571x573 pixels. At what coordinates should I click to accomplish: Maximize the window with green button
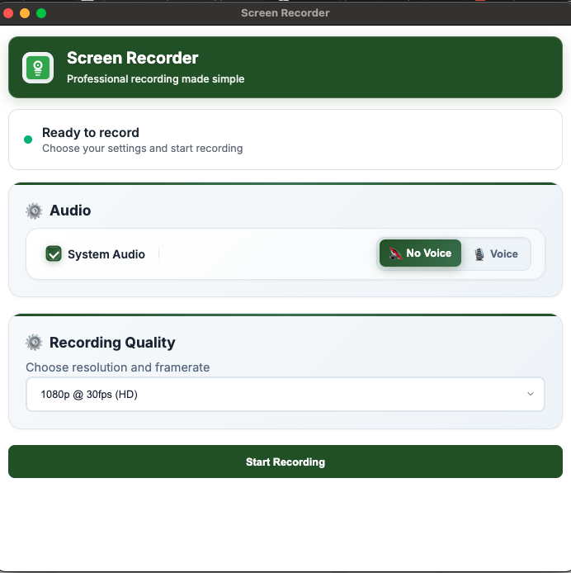click(x=41, y=13)
